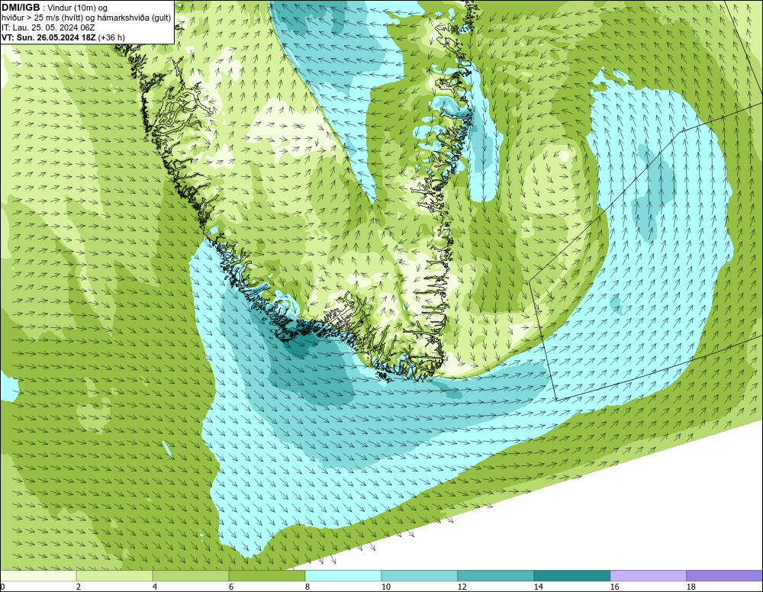Select the 10–12 m/s cyan swatch
The height and width of the screenshot is (592, 763).
pos(420,576)
